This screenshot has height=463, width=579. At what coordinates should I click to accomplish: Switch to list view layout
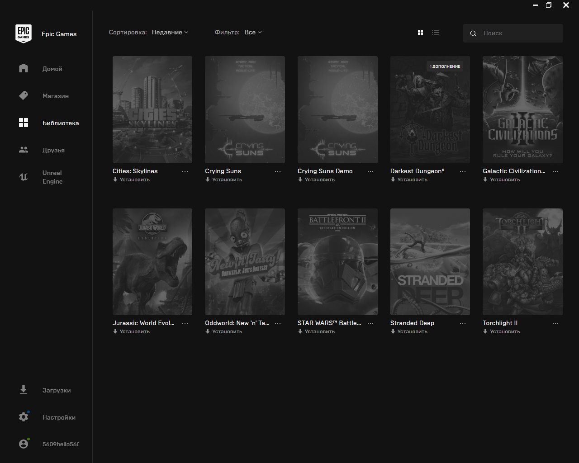435,33
